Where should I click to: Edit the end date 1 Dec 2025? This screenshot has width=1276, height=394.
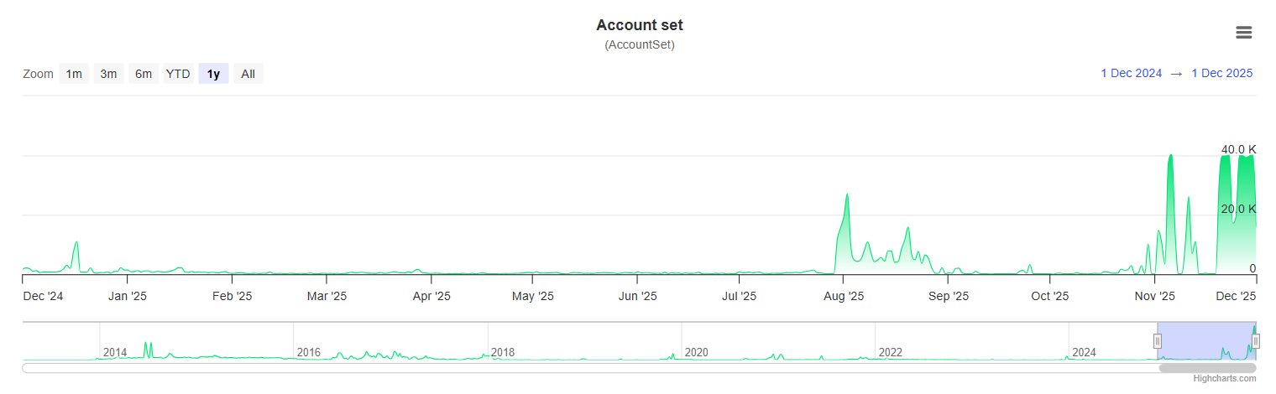pyautogui.click(x=1221, y=74)
